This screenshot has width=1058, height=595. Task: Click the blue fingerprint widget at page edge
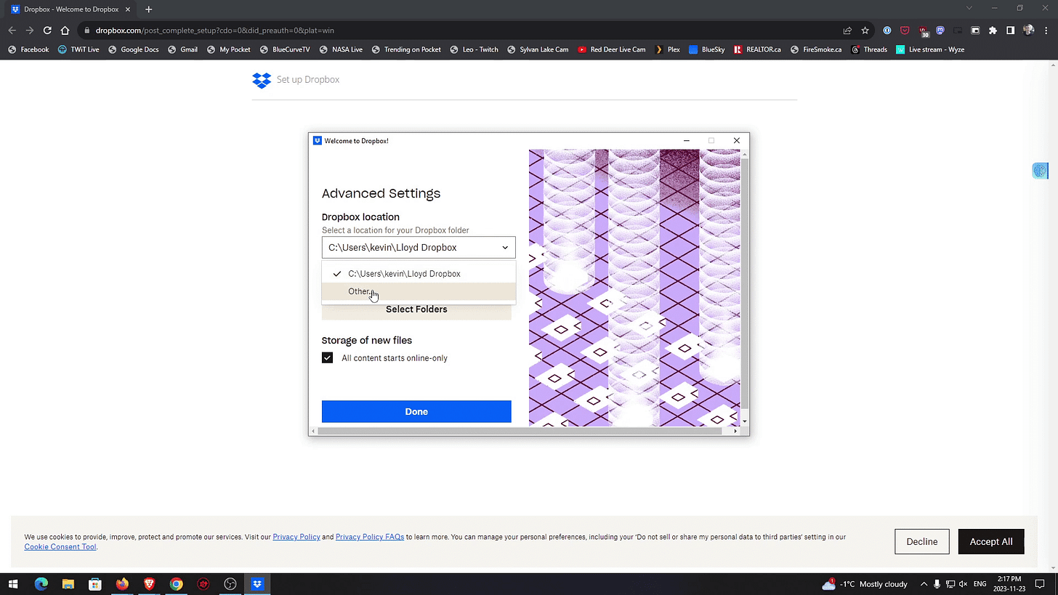point(1040,171)
